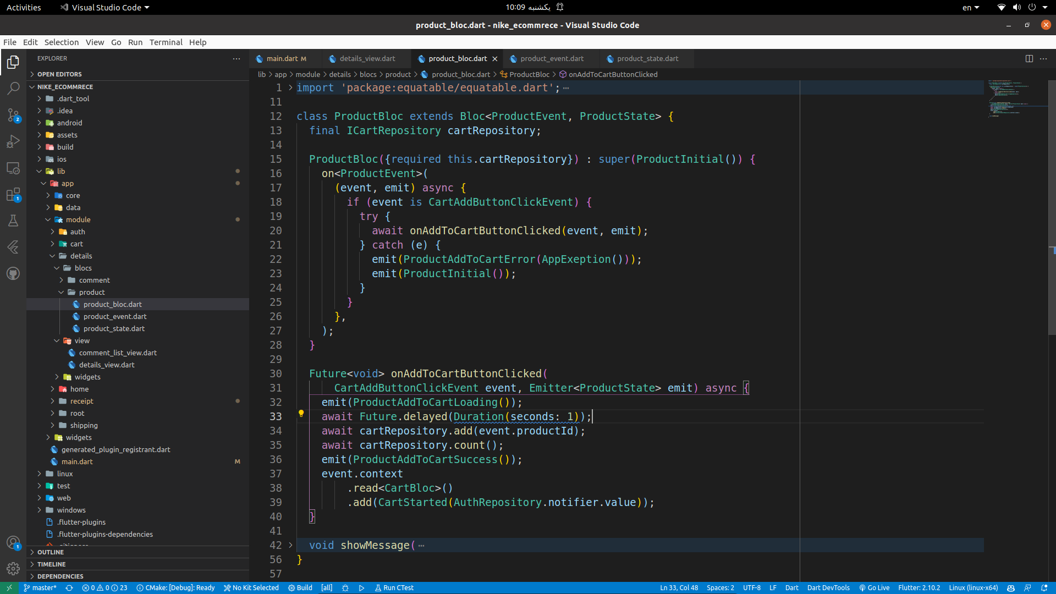1056x594 pixels.
Task: Click Go Live in status bar
Action: pos(875,588)
